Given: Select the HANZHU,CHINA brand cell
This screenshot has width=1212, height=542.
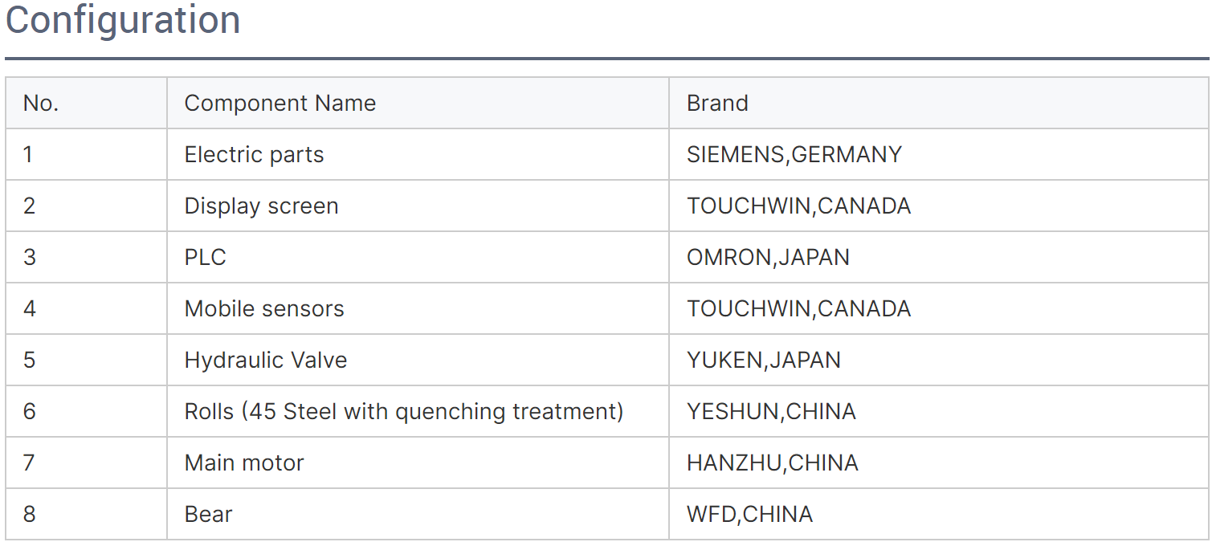Looking at the screenshot, I should coord(772,463).
